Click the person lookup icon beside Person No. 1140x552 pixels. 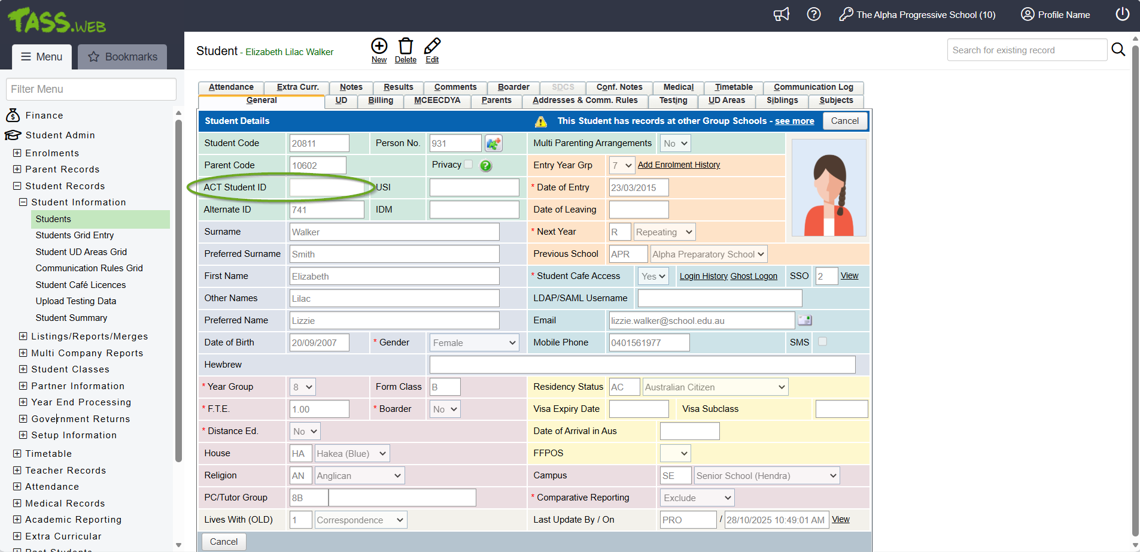(493, 144)
